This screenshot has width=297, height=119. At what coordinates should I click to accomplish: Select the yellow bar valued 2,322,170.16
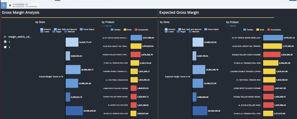[135, 63]
